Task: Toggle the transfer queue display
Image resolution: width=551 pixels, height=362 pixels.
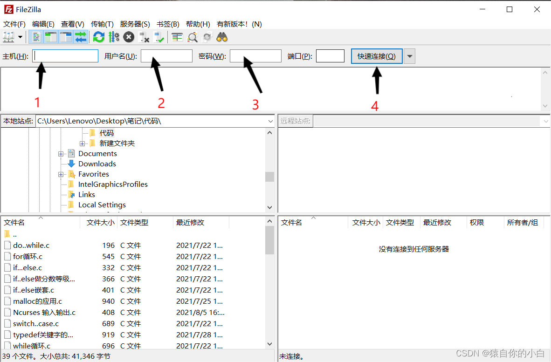Action: click(x=81, y=37)
